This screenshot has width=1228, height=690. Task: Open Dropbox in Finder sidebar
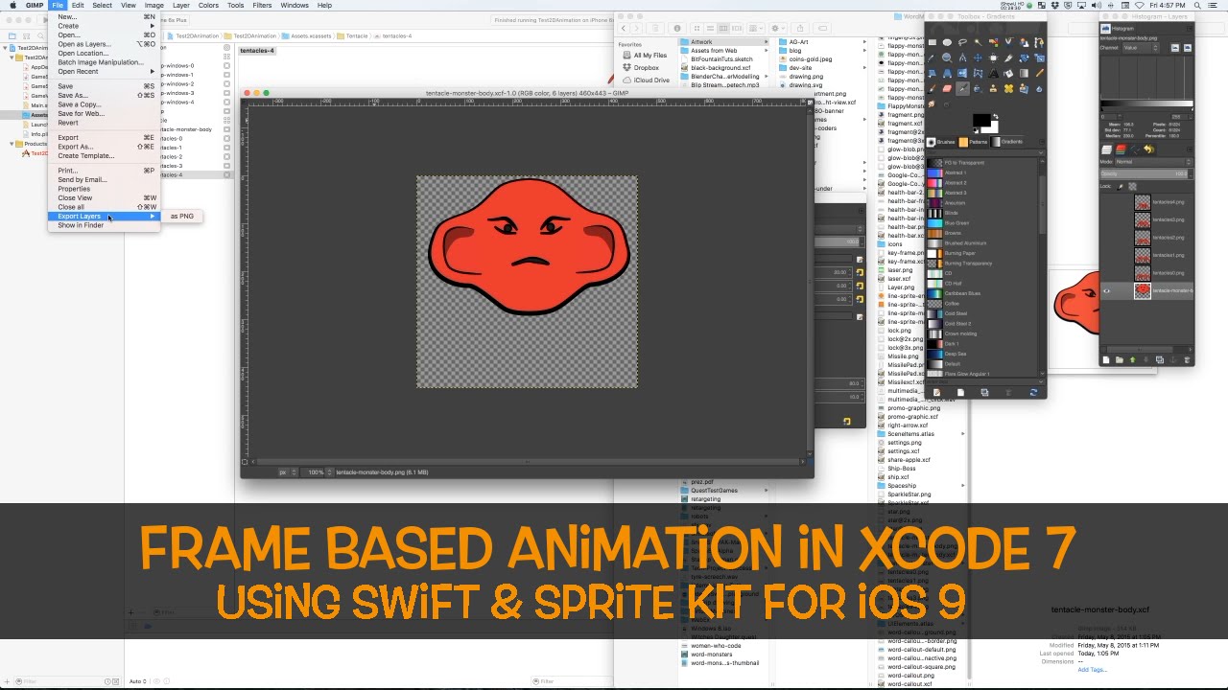pyautogui.click(x=646, y=68)
